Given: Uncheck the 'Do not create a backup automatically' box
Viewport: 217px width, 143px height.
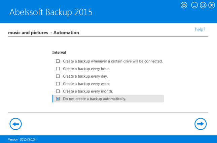Looking at the screenshot, I should 58,99.
